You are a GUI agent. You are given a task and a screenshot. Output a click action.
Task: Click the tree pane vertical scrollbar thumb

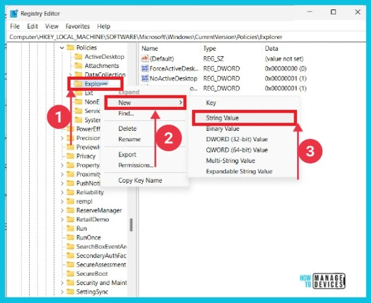[x=131, y=224]
